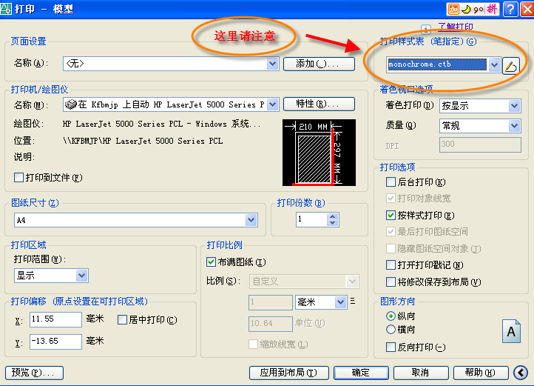
Task: Enable 居中打印 checkbox
Action: (122, 320)
